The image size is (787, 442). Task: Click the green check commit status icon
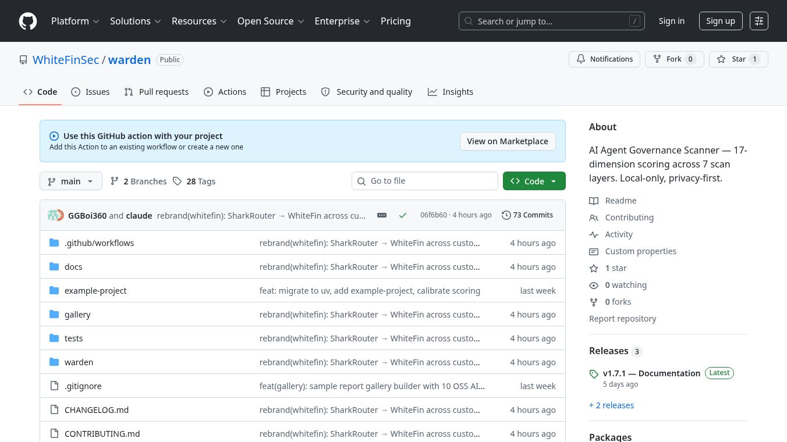pyautogui.click(x=402, y=215)
